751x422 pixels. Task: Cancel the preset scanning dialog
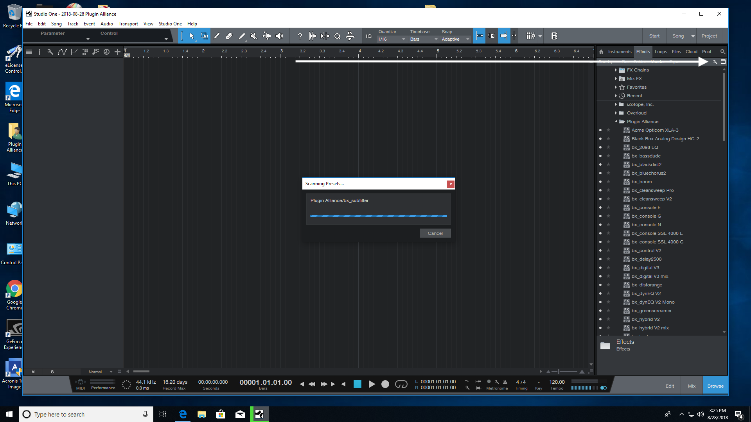point(435,233)
